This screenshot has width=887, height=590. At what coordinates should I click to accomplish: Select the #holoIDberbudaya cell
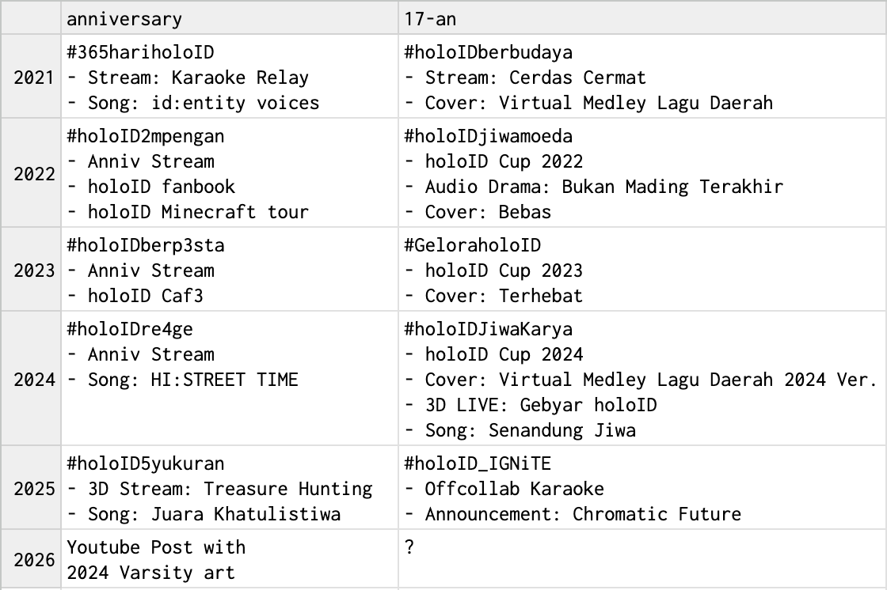point(642,76)
